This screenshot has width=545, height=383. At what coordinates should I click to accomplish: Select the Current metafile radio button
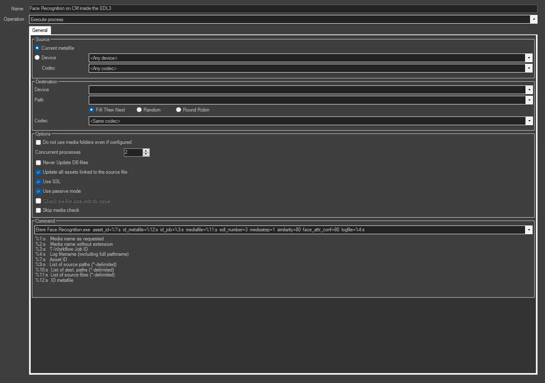tap(37, 48)
